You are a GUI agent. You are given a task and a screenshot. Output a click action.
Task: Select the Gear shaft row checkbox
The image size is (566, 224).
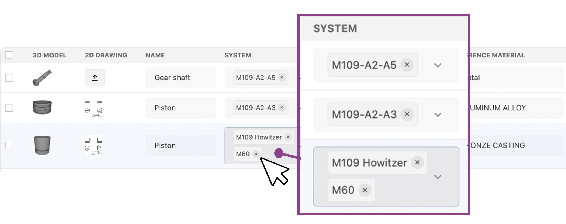[x=9, y=78]
